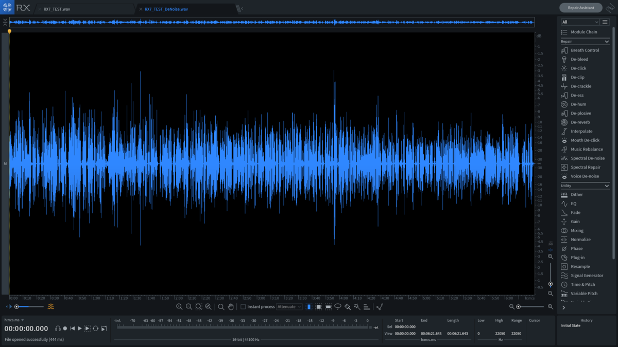
Task: Collapse the waveform overview strip
Action: click(x=5, y=22)
